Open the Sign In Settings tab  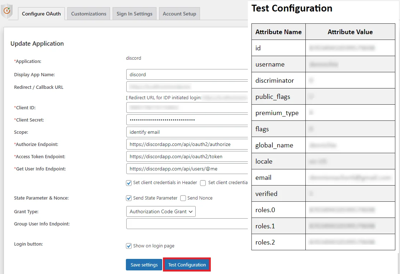pos(135,14)
